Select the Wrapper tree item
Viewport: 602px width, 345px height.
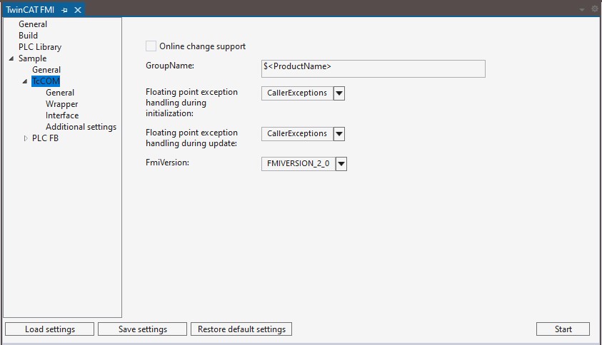(x=62, y=104)
